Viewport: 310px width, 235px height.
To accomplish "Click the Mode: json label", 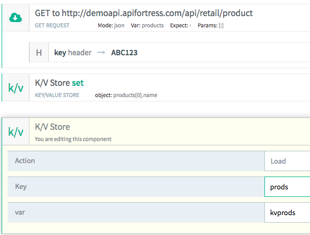I will tap(111, 25).
